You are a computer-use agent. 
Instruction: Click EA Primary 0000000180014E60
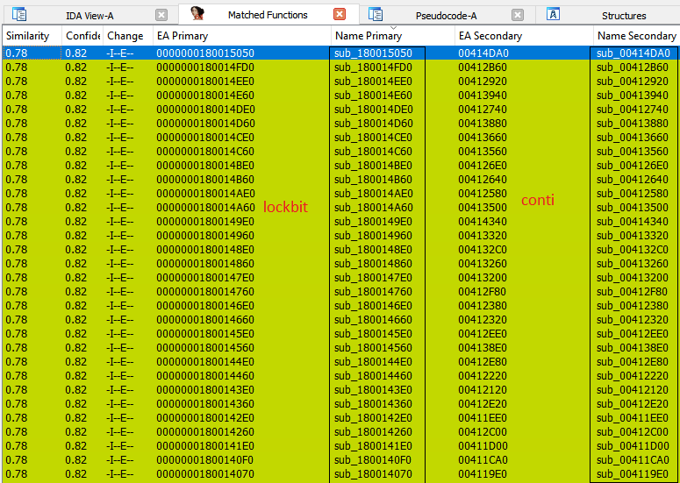click(205, 96)
